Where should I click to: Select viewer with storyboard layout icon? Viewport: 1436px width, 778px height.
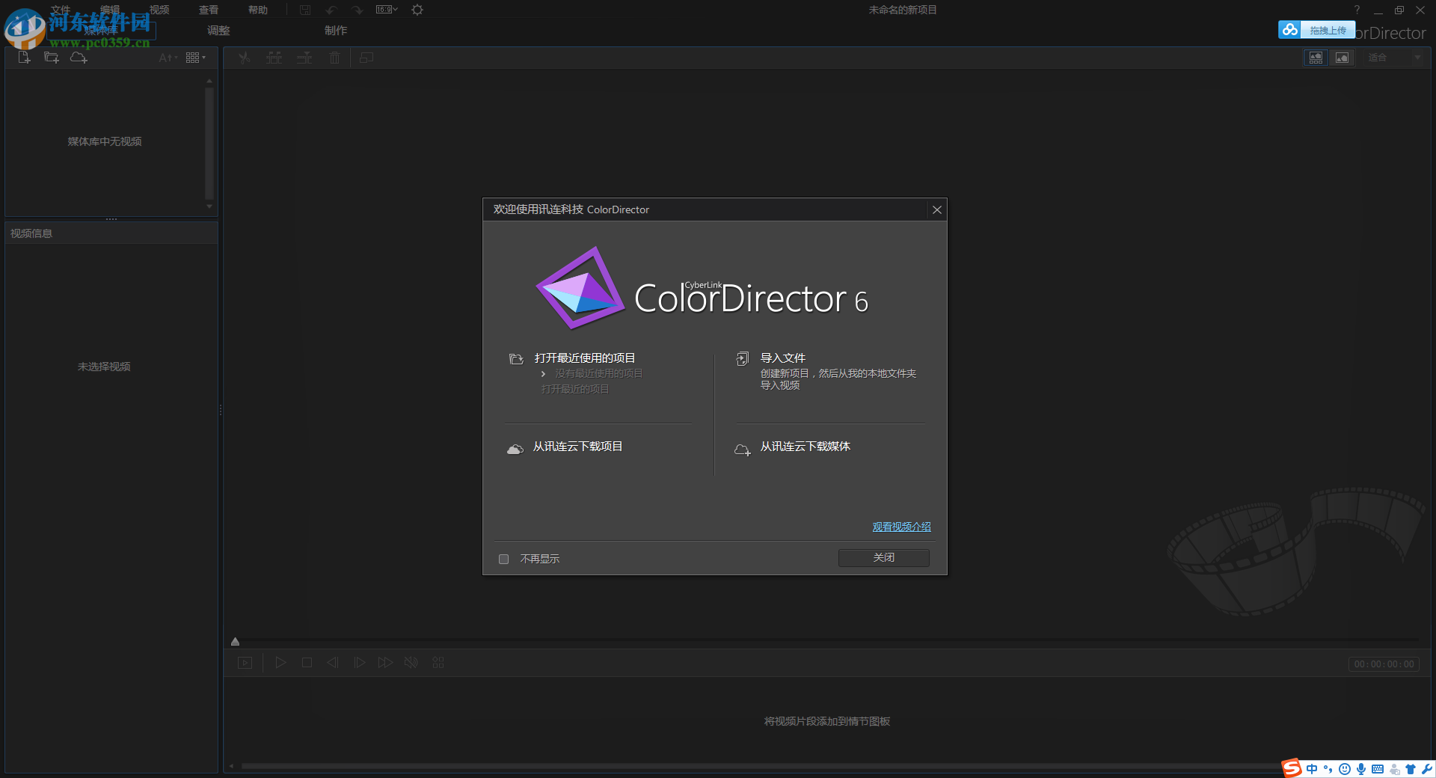click(1316, 58)
